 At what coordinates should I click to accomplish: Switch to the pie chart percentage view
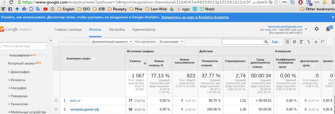[294, 42]
